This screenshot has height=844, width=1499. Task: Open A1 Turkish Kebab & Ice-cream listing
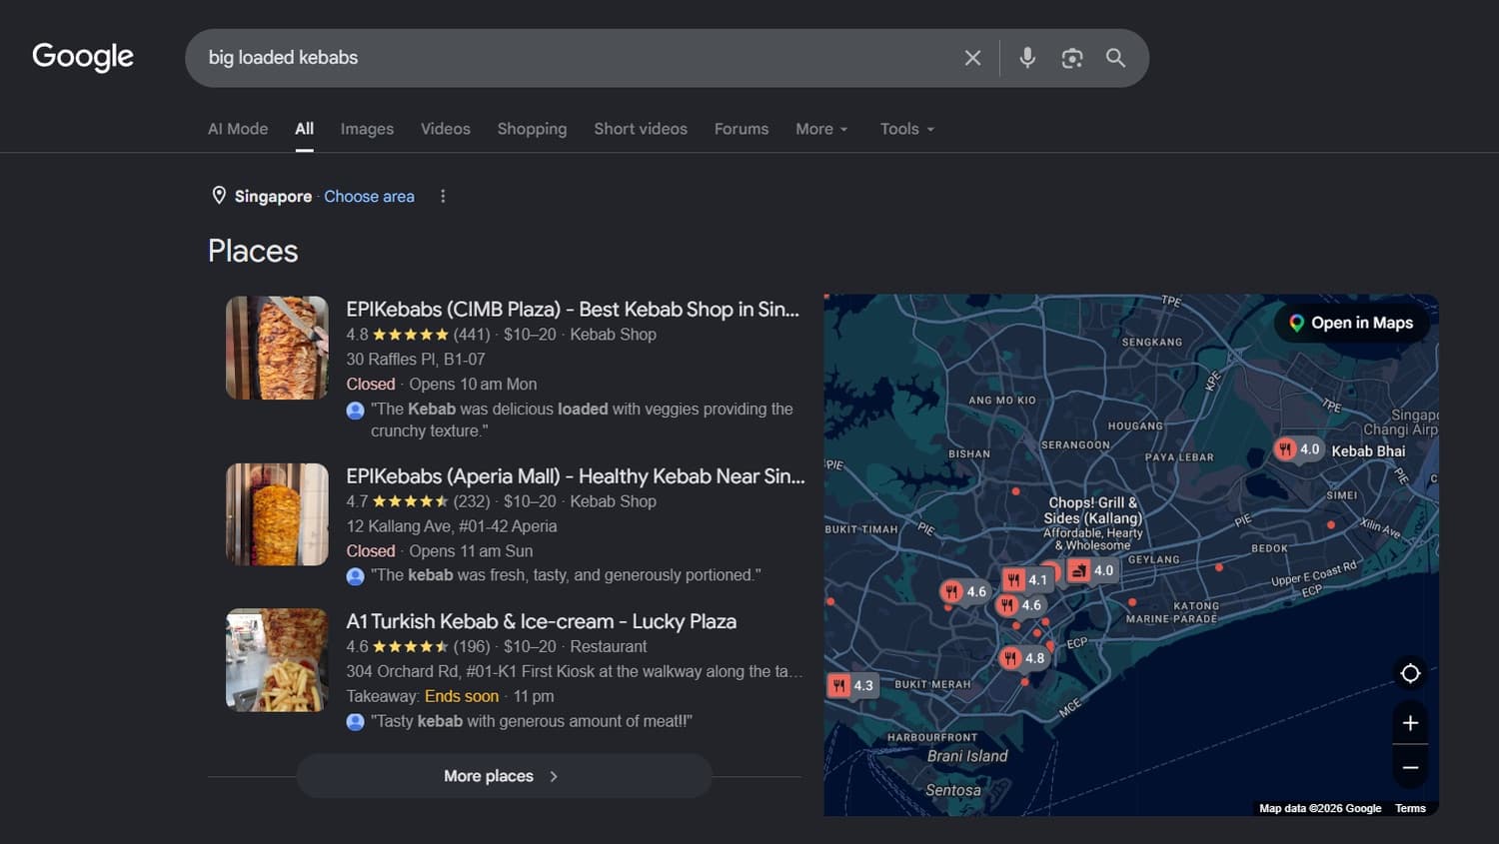coord(541,621)
